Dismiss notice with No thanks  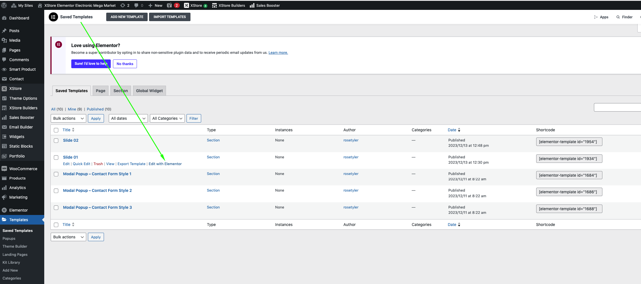pyautogui.click(x=125, y=64)
